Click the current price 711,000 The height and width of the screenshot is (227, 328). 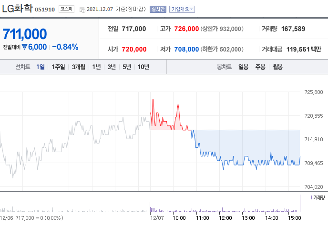25,34
